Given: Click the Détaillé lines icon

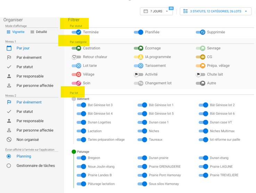Looking at the screenshot, I should (x=32, y=32).
